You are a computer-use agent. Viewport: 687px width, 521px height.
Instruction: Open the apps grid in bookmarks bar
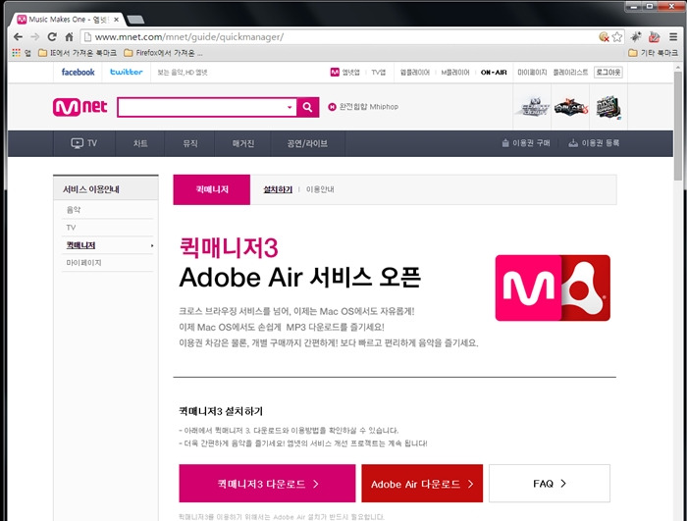21,53
